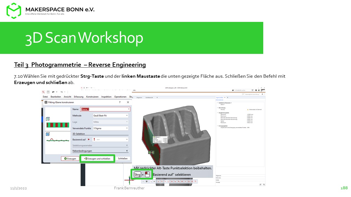
Task: Expand the Nebenbedingungen section
Action: tap(100, 151)
